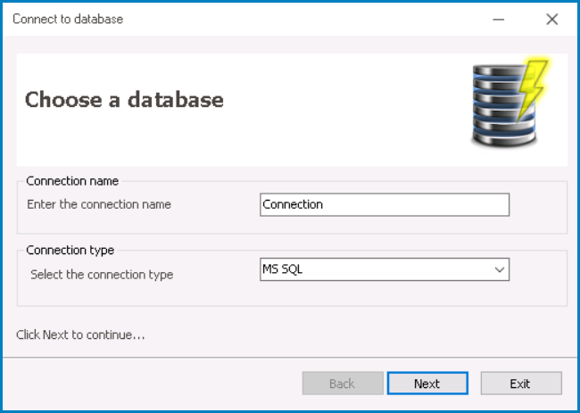Image resolution: width=580 pixels, height=413 pixels.
Task: Click the "Connection name" group title
Action: pyautogui.click(x=72, y=180)
